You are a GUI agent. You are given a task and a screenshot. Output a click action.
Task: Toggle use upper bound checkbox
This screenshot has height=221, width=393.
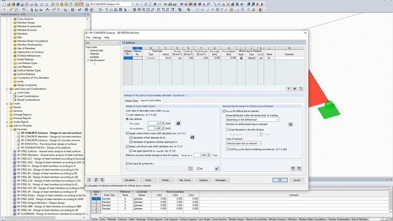[x=131, y=151]
